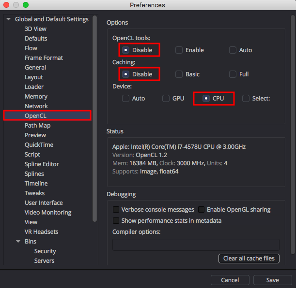Click the right panel scrollbar
This screenshot has height=288, width=296.
coord(293,135)
